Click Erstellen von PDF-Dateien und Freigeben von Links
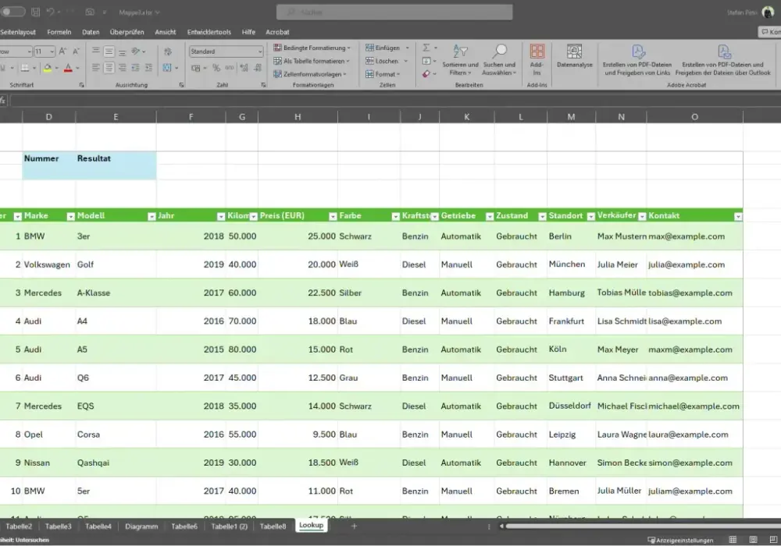Viewport: 781px width, 546px height. pos(637,60)
